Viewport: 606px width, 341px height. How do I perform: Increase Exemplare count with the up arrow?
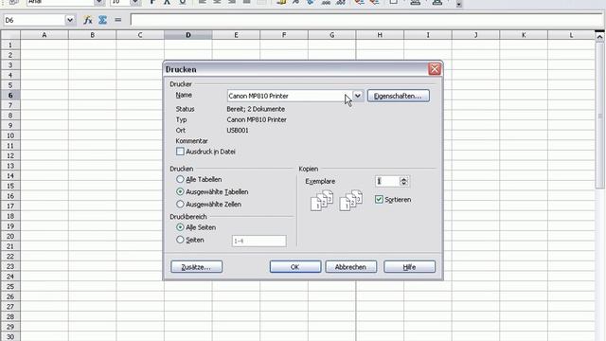(x=404, y=179)
